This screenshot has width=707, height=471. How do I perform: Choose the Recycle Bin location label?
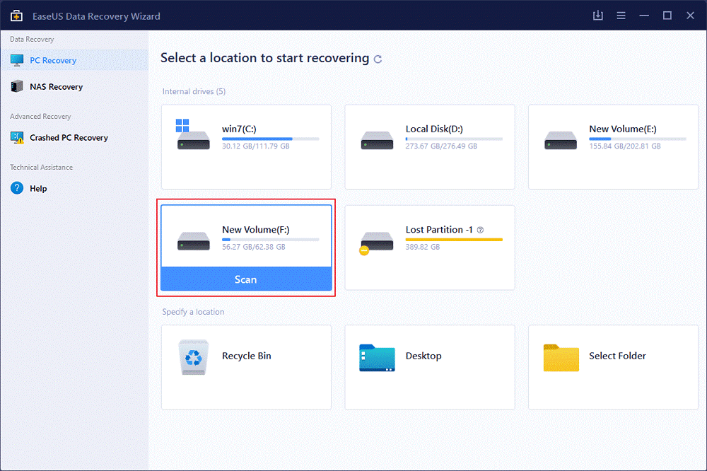pyautogui.click(x=247, y=356)
